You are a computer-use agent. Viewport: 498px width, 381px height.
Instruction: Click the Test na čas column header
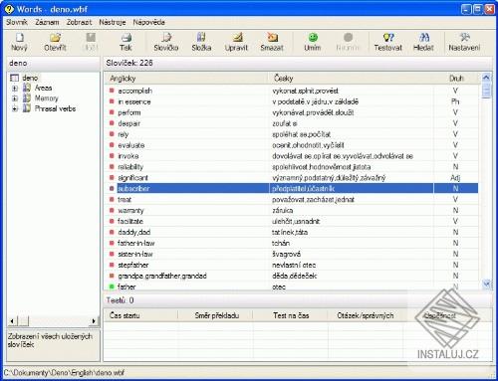pos(290,315)
